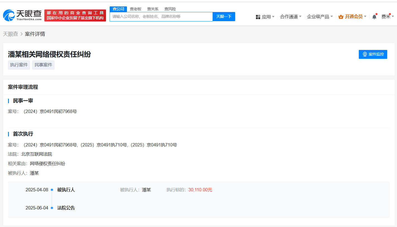This screenshot has width=397, height=227.
Task: Click the VIP crown icon
Action: point(341,17)
